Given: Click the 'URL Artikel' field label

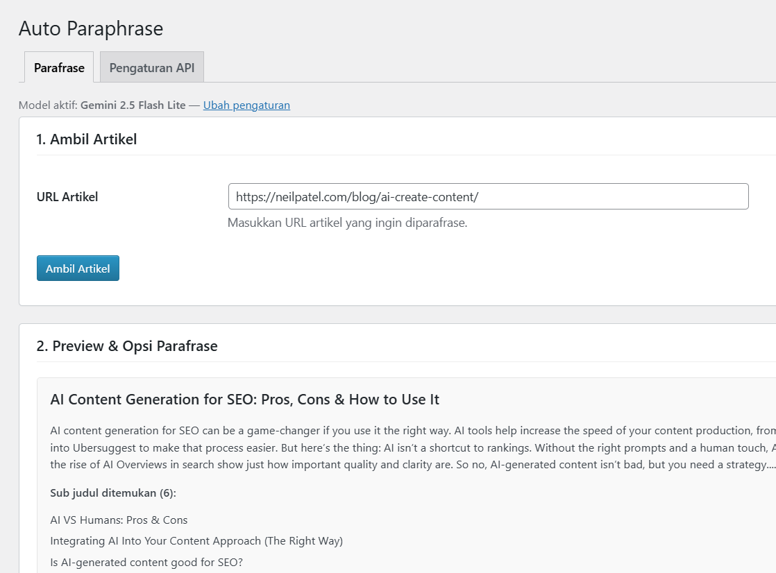Looking at the screenshot, I should (67, 197).
